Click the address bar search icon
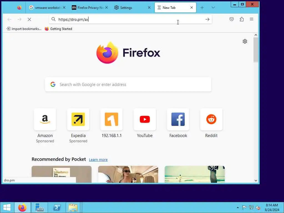This screenshot has width=284, height=213. (x=54, y=19)
